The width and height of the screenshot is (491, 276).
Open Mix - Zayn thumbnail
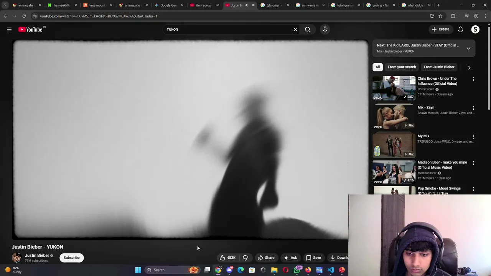coord(394,117)
